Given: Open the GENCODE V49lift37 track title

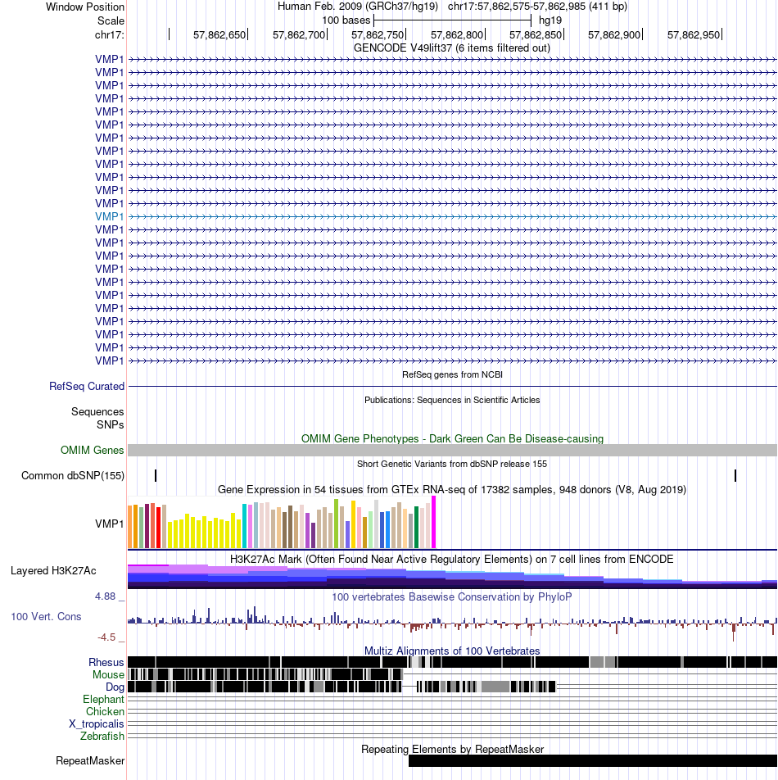Looking at the screenshot, I should tap(452, 48).
